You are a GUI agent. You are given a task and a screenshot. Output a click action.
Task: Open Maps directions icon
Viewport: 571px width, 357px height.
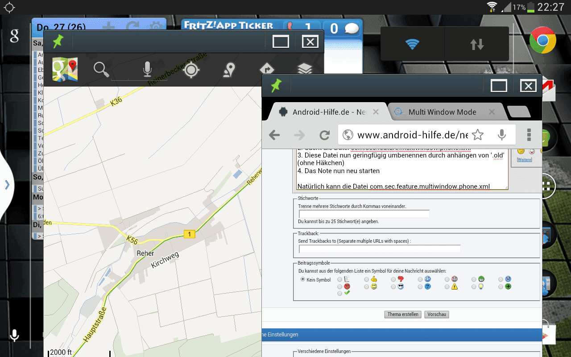267,70
